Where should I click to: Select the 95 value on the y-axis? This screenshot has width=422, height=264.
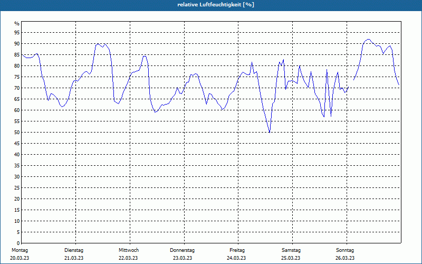(x=17, y=33)
